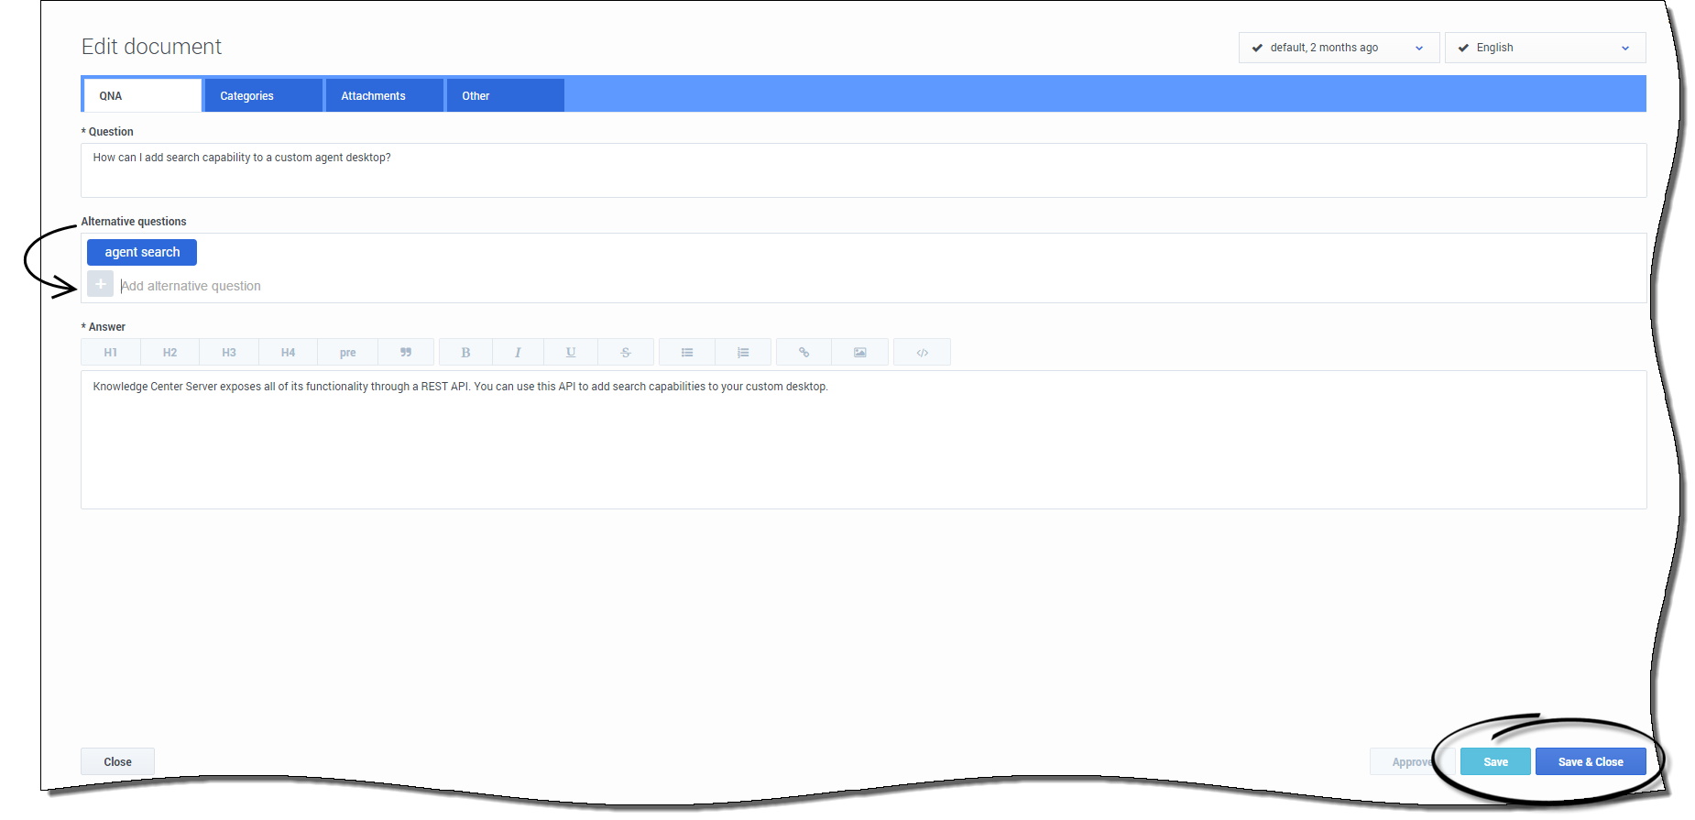
Task: Open the version dropdown showing default
Action: (1338, 48)
